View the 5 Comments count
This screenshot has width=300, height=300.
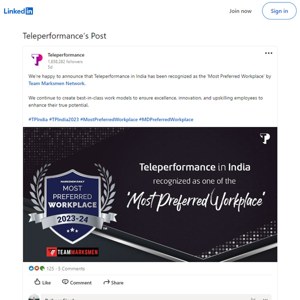[71, 268]
